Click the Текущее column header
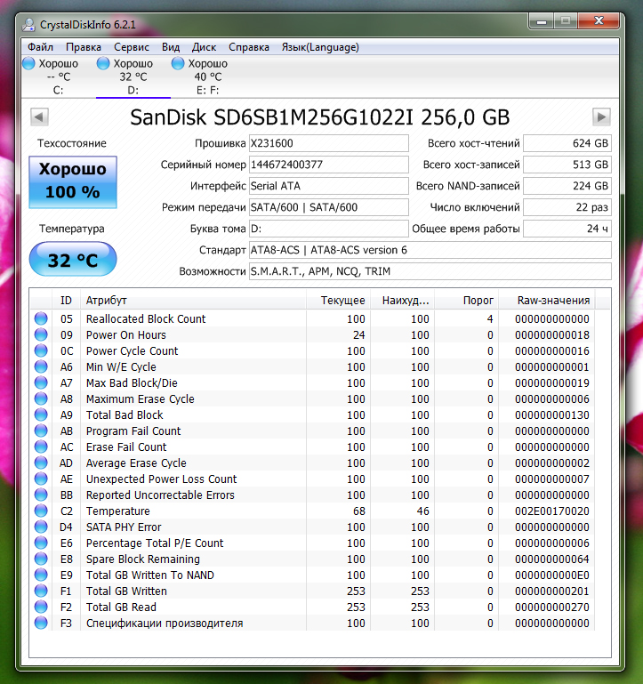Viewport: 643px width, 684px height. [x=339, y=300]
